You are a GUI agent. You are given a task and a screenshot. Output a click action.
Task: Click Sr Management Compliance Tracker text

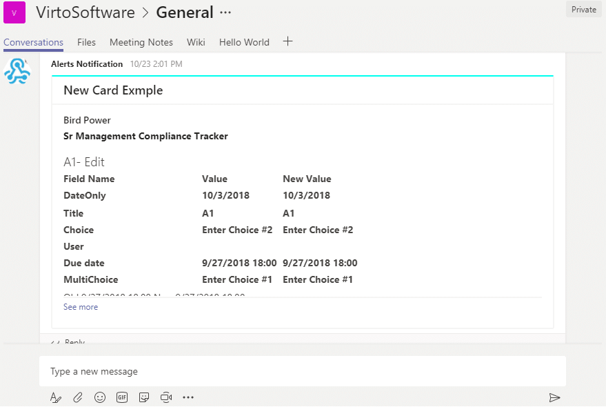click(x=145, y=136)
